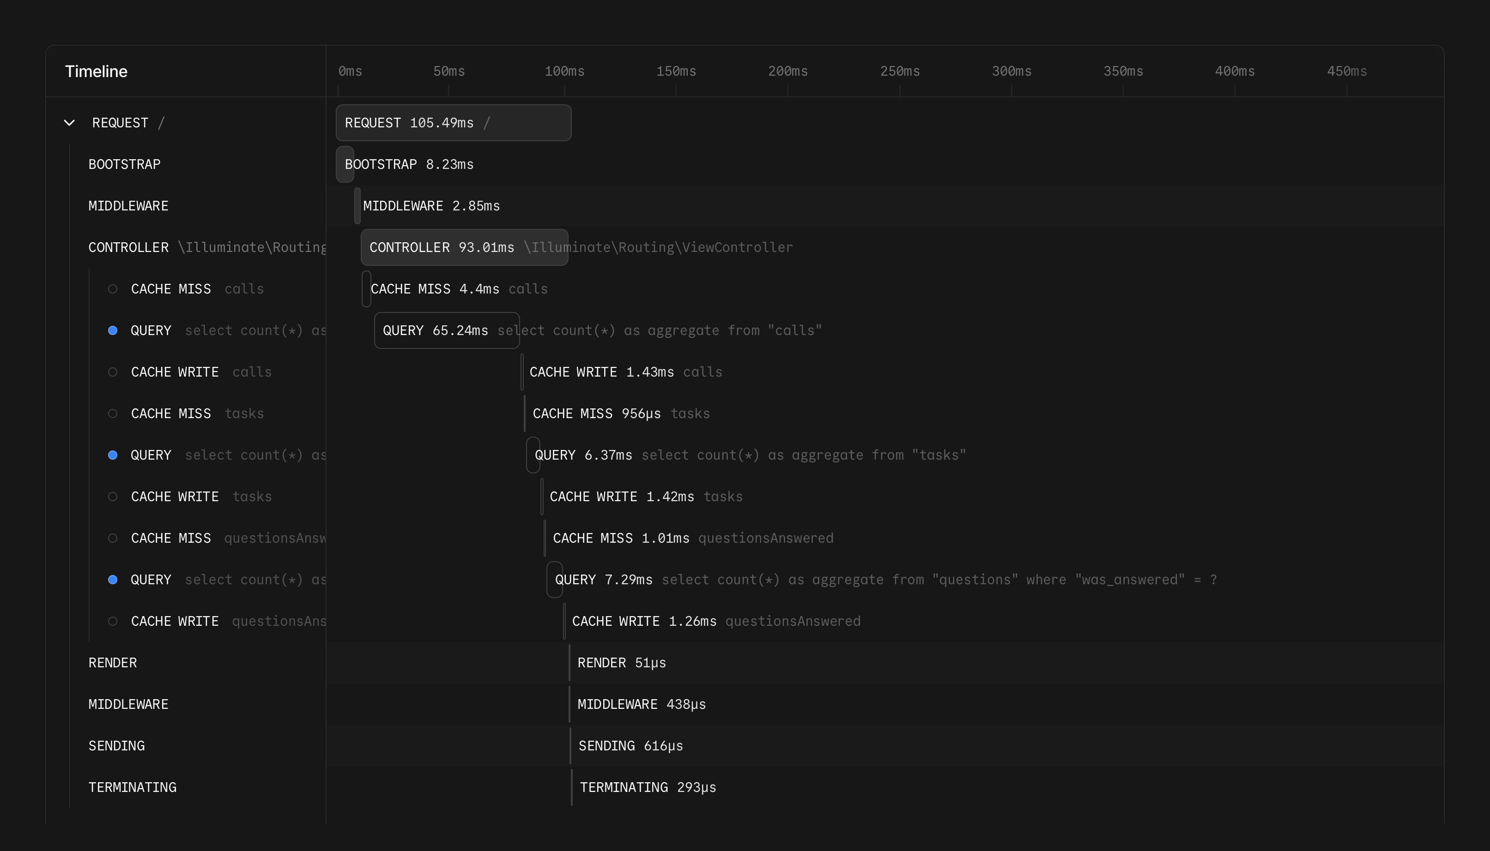Click hollow circle next to CACHE MISS questionsAnswered
This screenshot has width=1490, height=851.
[x=113, y=538]
